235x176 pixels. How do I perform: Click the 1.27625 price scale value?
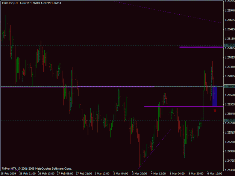tap(230, 57)
